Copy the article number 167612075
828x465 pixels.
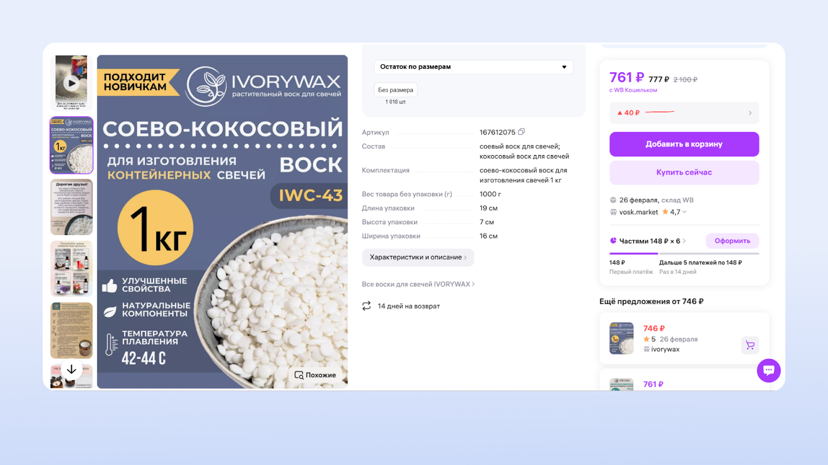pos(521,132)
